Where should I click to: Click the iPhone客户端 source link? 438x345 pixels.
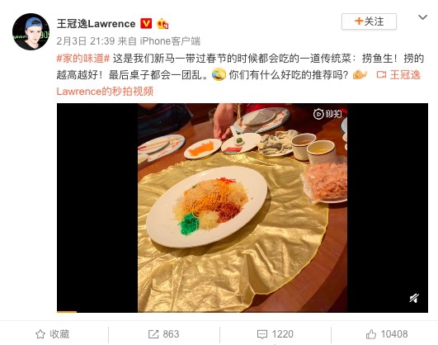(x=170, y=41)
